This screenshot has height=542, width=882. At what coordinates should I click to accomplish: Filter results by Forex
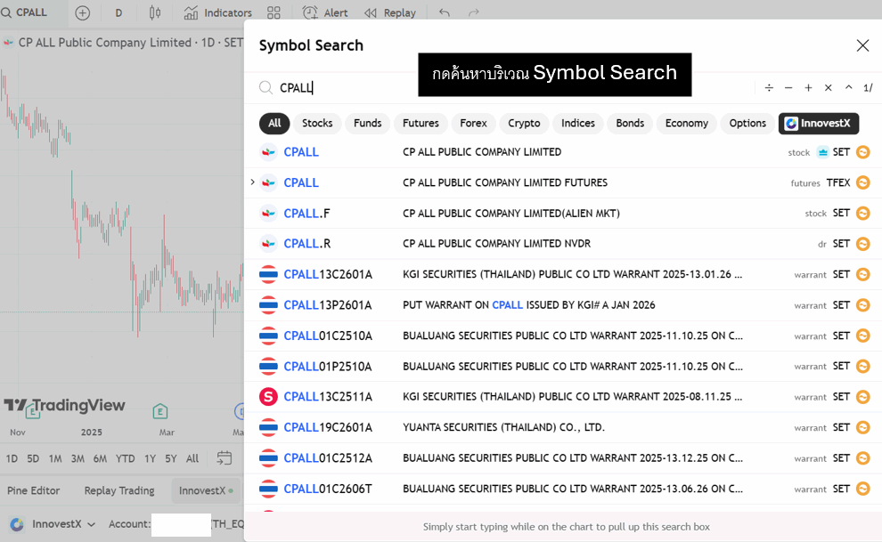[474, 123]
